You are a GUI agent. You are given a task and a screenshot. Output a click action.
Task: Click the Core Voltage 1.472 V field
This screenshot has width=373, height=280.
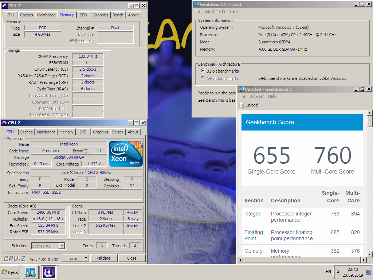[x=94, y=164]
